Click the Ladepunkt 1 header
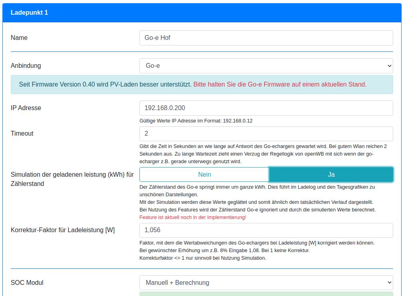 (x=202, y=13)
